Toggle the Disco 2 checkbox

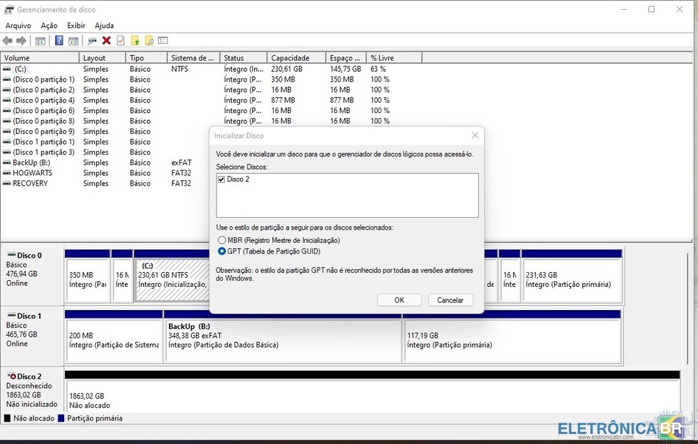(221, 179)
